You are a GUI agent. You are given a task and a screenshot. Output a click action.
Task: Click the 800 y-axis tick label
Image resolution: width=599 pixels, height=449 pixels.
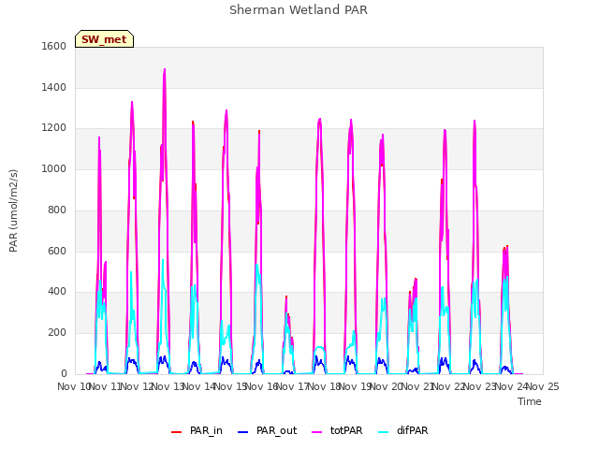click(x=57, y=210)
